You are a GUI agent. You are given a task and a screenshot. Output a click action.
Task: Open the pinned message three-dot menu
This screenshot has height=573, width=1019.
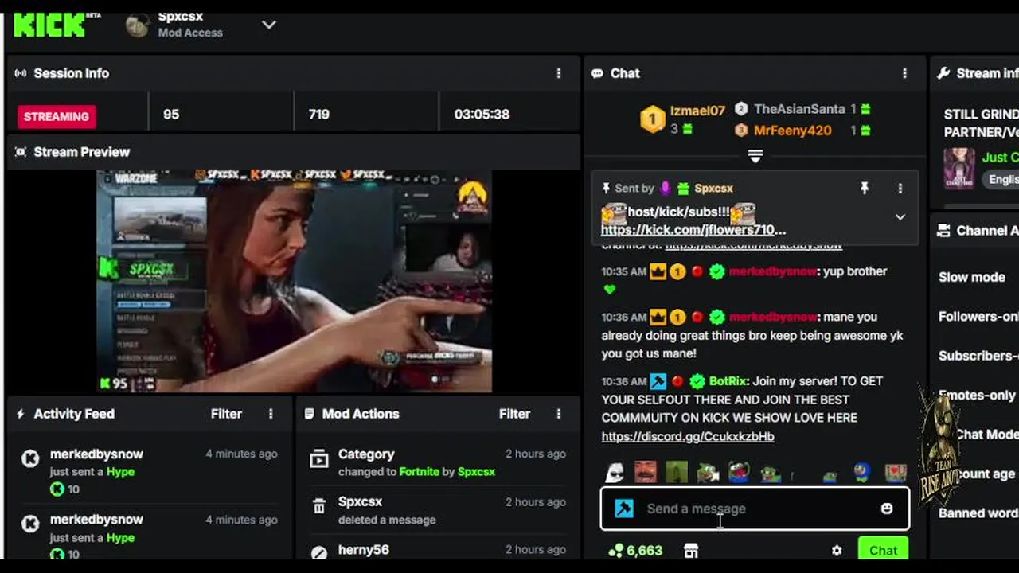click(x=900, y=189)
